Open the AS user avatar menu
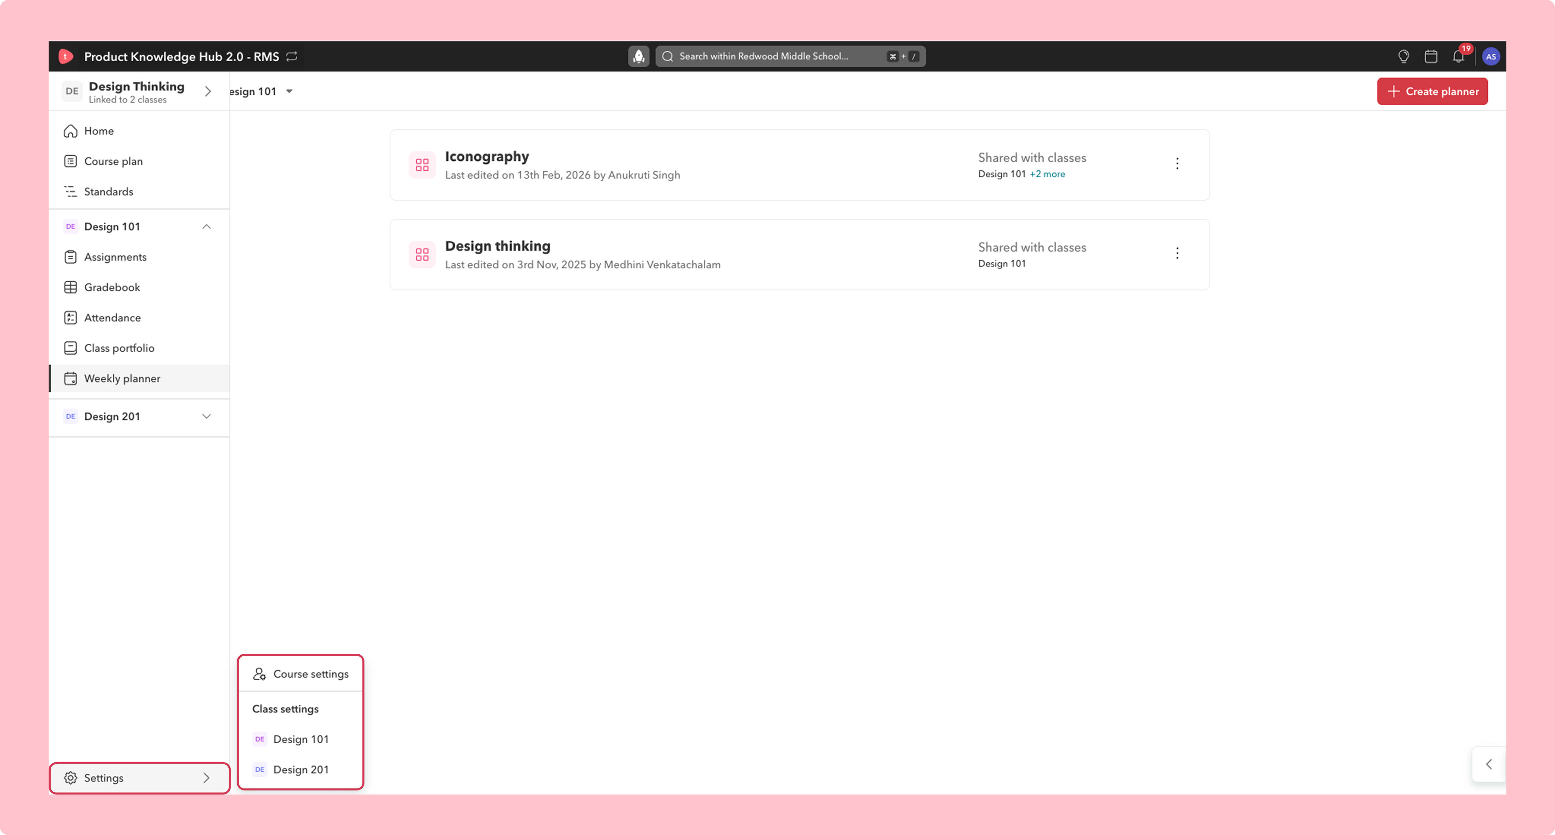The width and height of the screenshot is (1555, 835). pyautogui.click(x=1491, y=56)
